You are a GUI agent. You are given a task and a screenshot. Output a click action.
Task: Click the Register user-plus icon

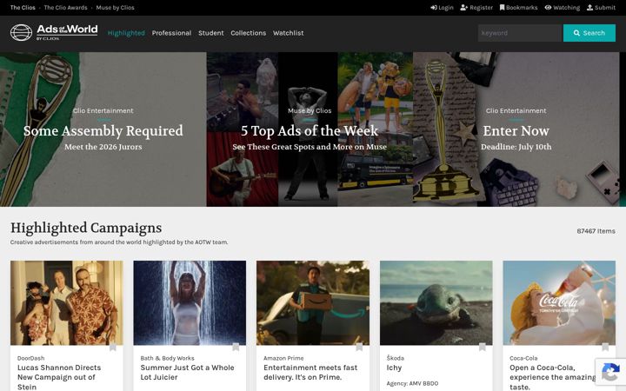point(463,8)
